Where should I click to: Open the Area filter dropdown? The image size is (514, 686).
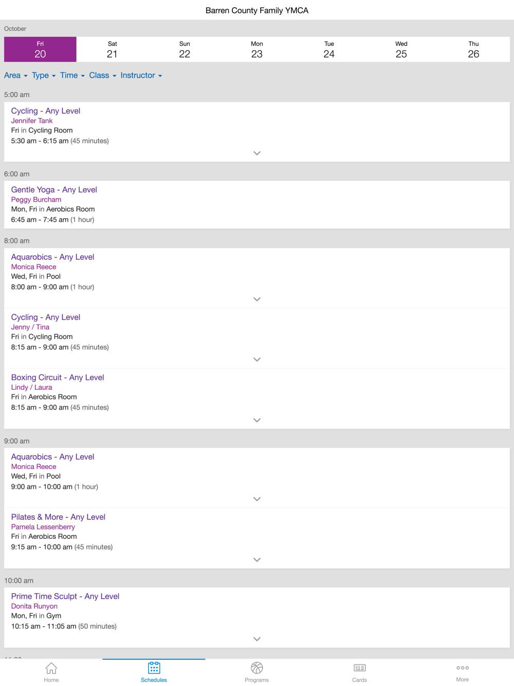(x=16, y=76)
